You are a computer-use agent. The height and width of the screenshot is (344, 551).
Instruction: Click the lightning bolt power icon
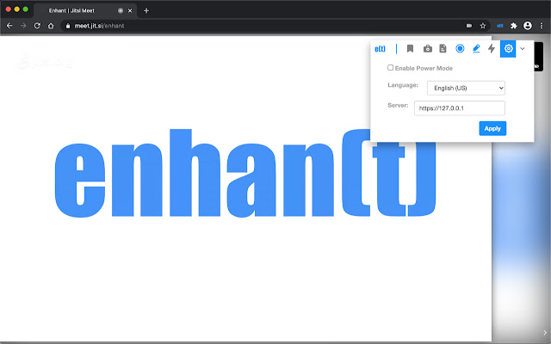click(x=492, y=48)
